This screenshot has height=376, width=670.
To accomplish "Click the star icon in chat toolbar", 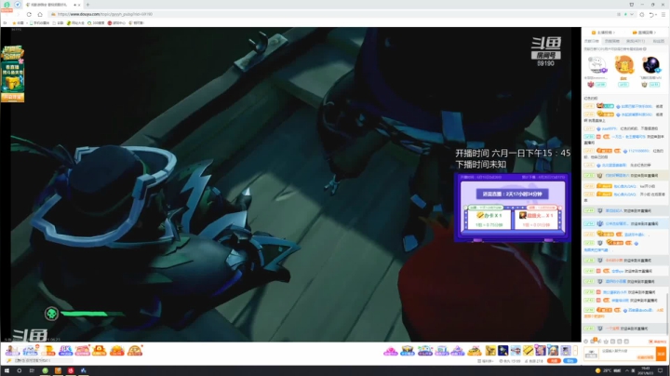I will 606,342.
